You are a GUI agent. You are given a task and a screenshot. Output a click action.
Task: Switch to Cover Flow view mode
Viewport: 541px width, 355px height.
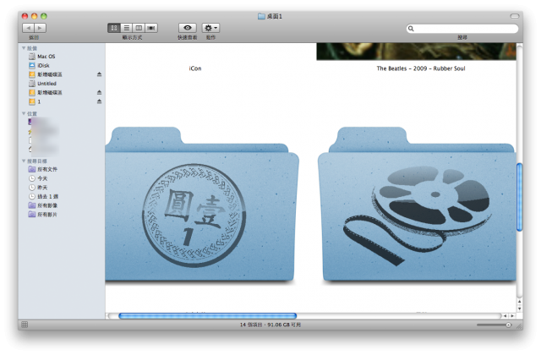[x=151, y=28]
